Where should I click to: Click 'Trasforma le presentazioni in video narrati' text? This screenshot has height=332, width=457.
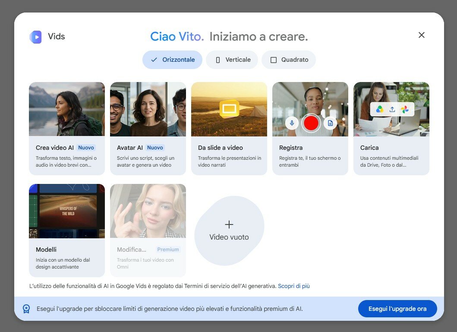[230, 161]
